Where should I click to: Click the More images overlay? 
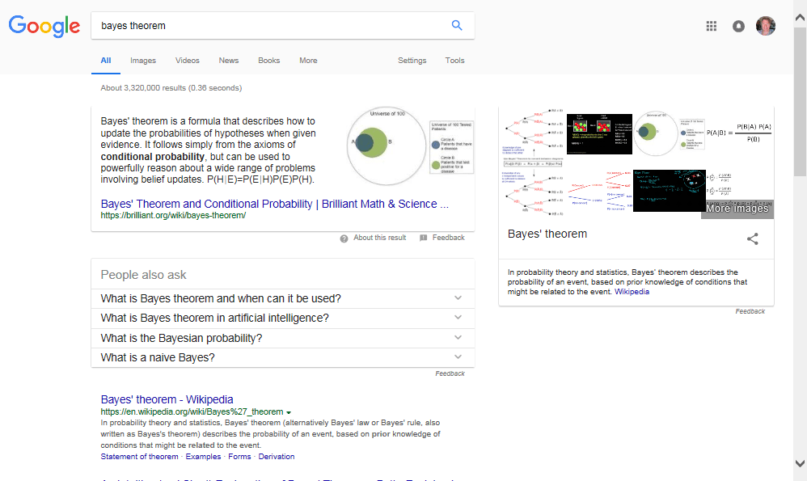[x=737, y=209]
